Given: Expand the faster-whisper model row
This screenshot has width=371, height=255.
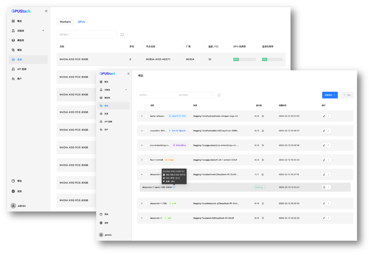Looking at the screenshot, I should pyautogui.click(x=142, y=116).
